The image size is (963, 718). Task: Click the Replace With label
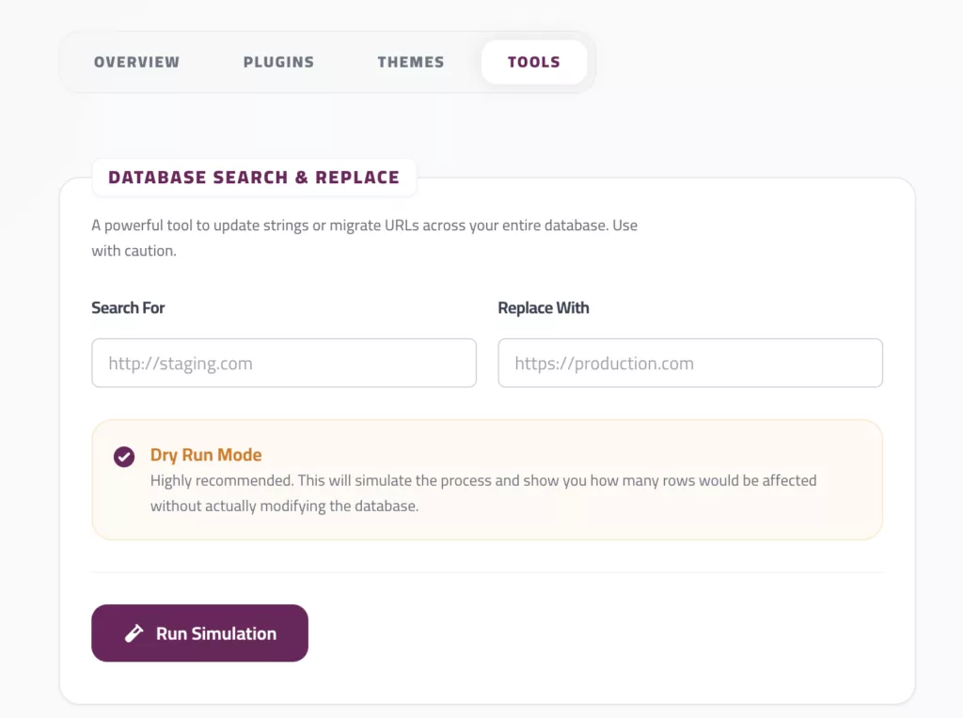(544, 307)
